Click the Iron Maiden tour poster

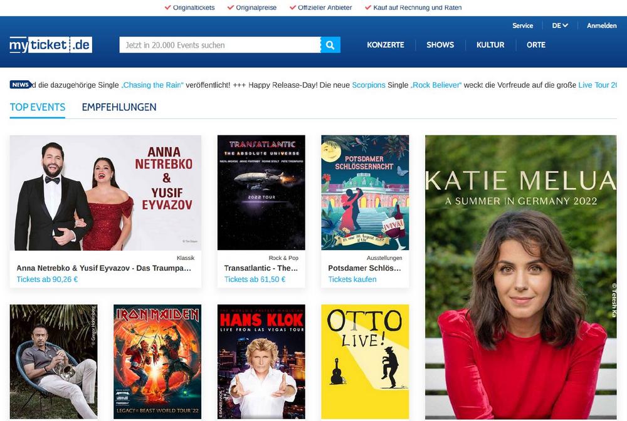tap(157, 361)
